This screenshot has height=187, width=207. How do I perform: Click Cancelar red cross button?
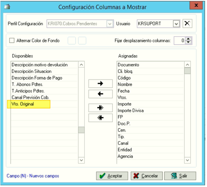[146, 176]
